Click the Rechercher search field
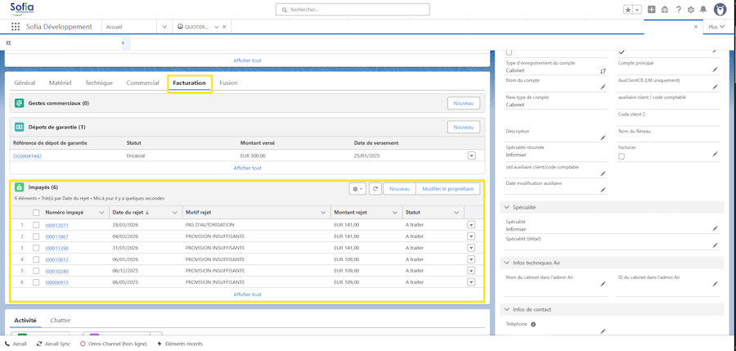Image resolution: width=736 pixels, height=351 pixels. pos(352,9)
